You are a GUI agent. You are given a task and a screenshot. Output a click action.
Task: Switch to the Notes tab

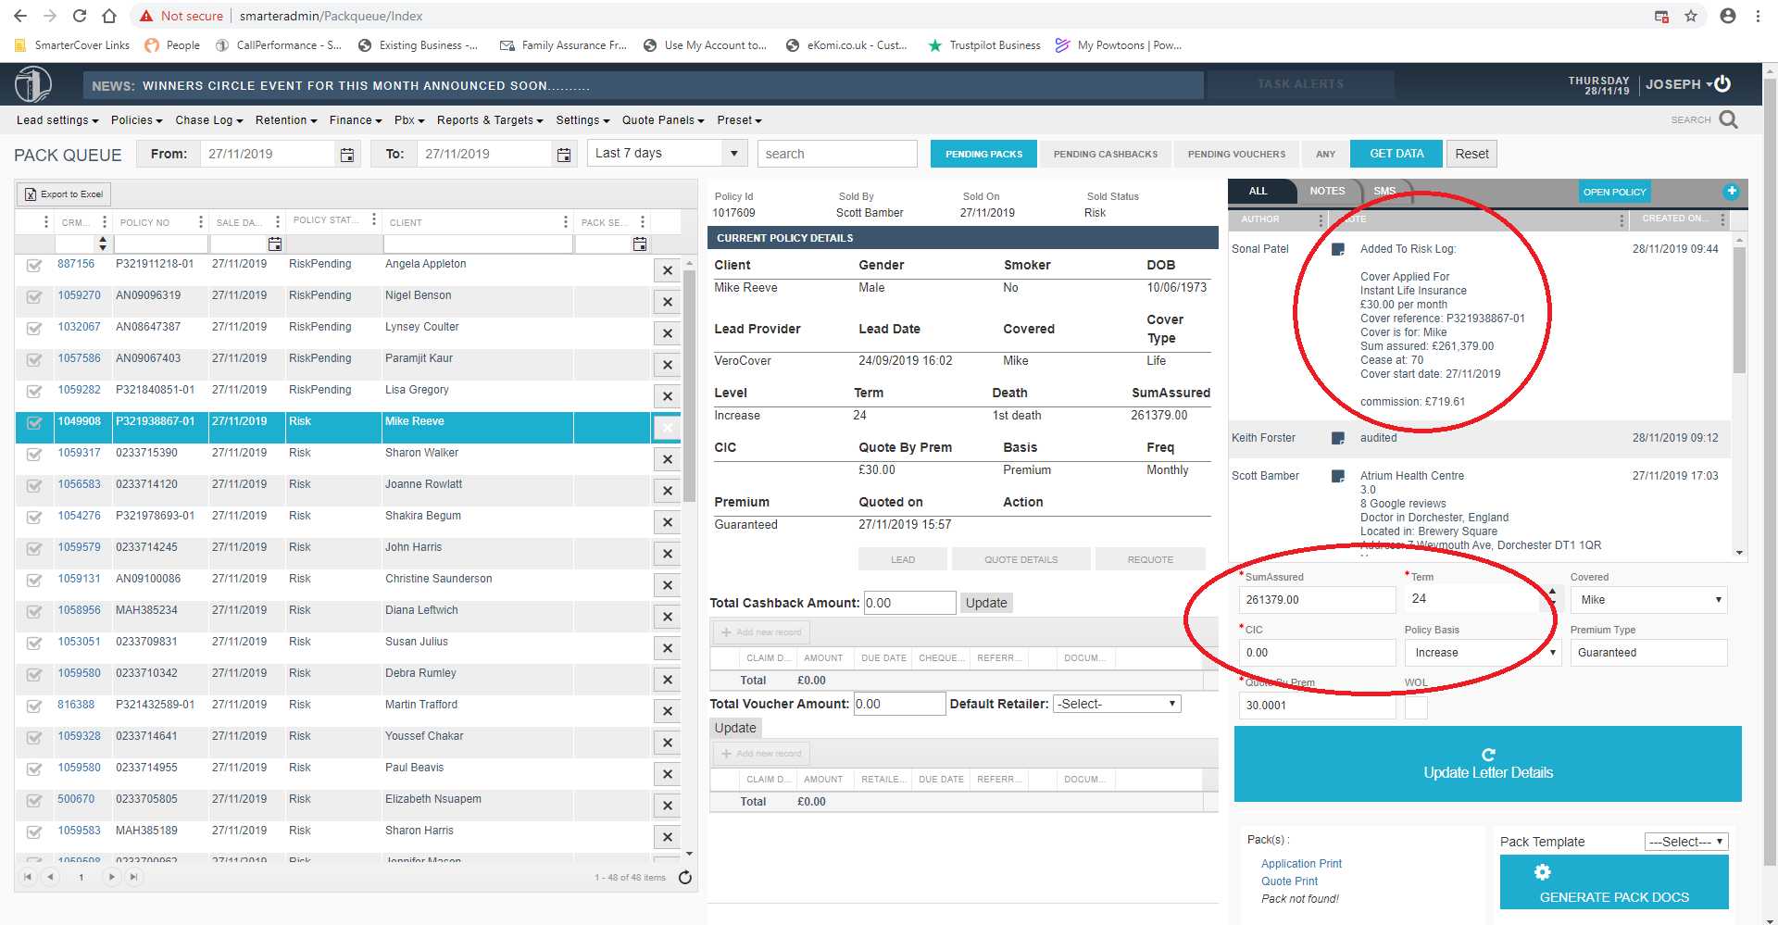tap(1327, 191)
